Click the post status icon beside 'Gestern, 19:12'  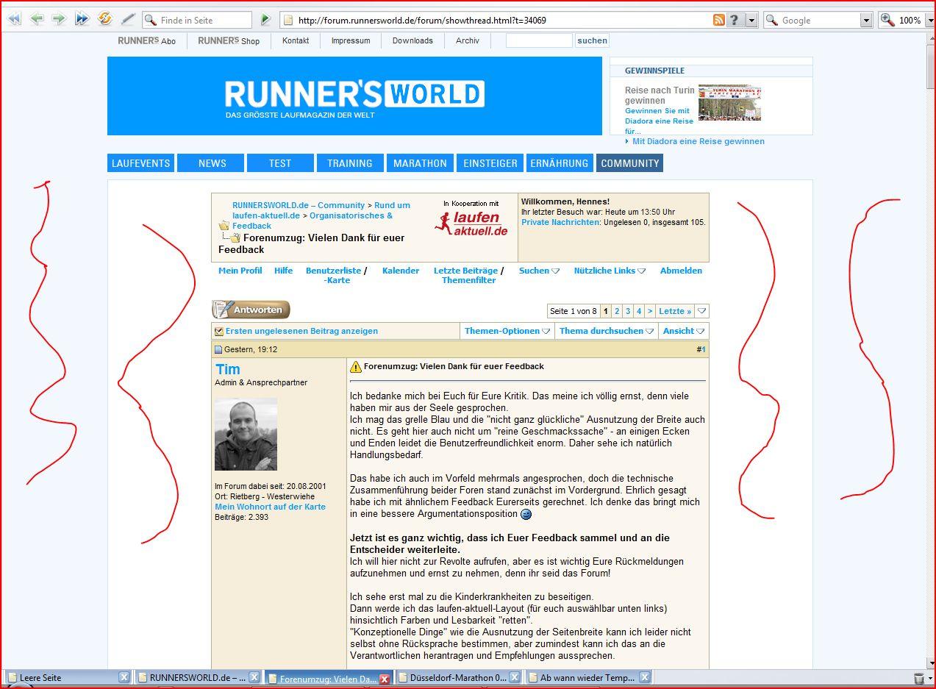click(218, 350)
